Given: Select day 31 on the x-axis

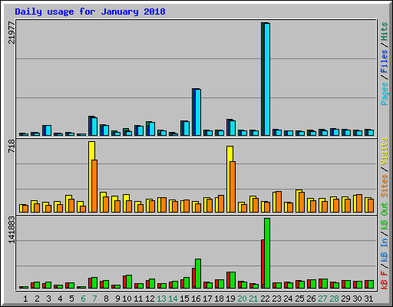Looking at the screenshot, I should (368, 299).
